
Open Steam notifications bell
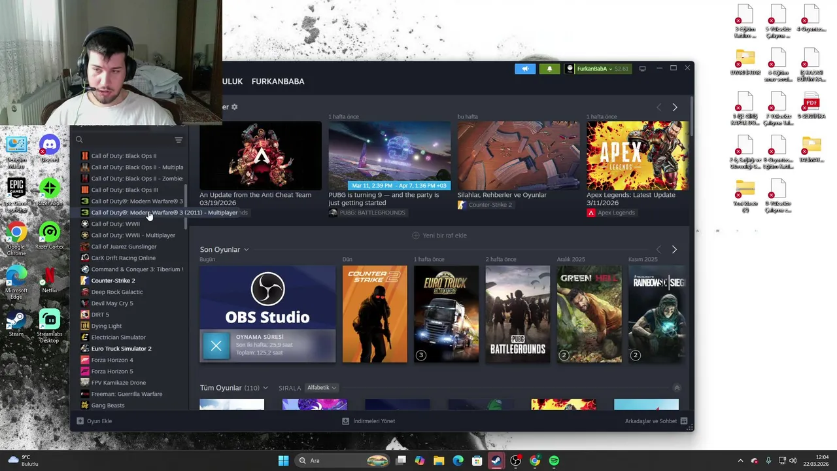(x=549, y=69)
